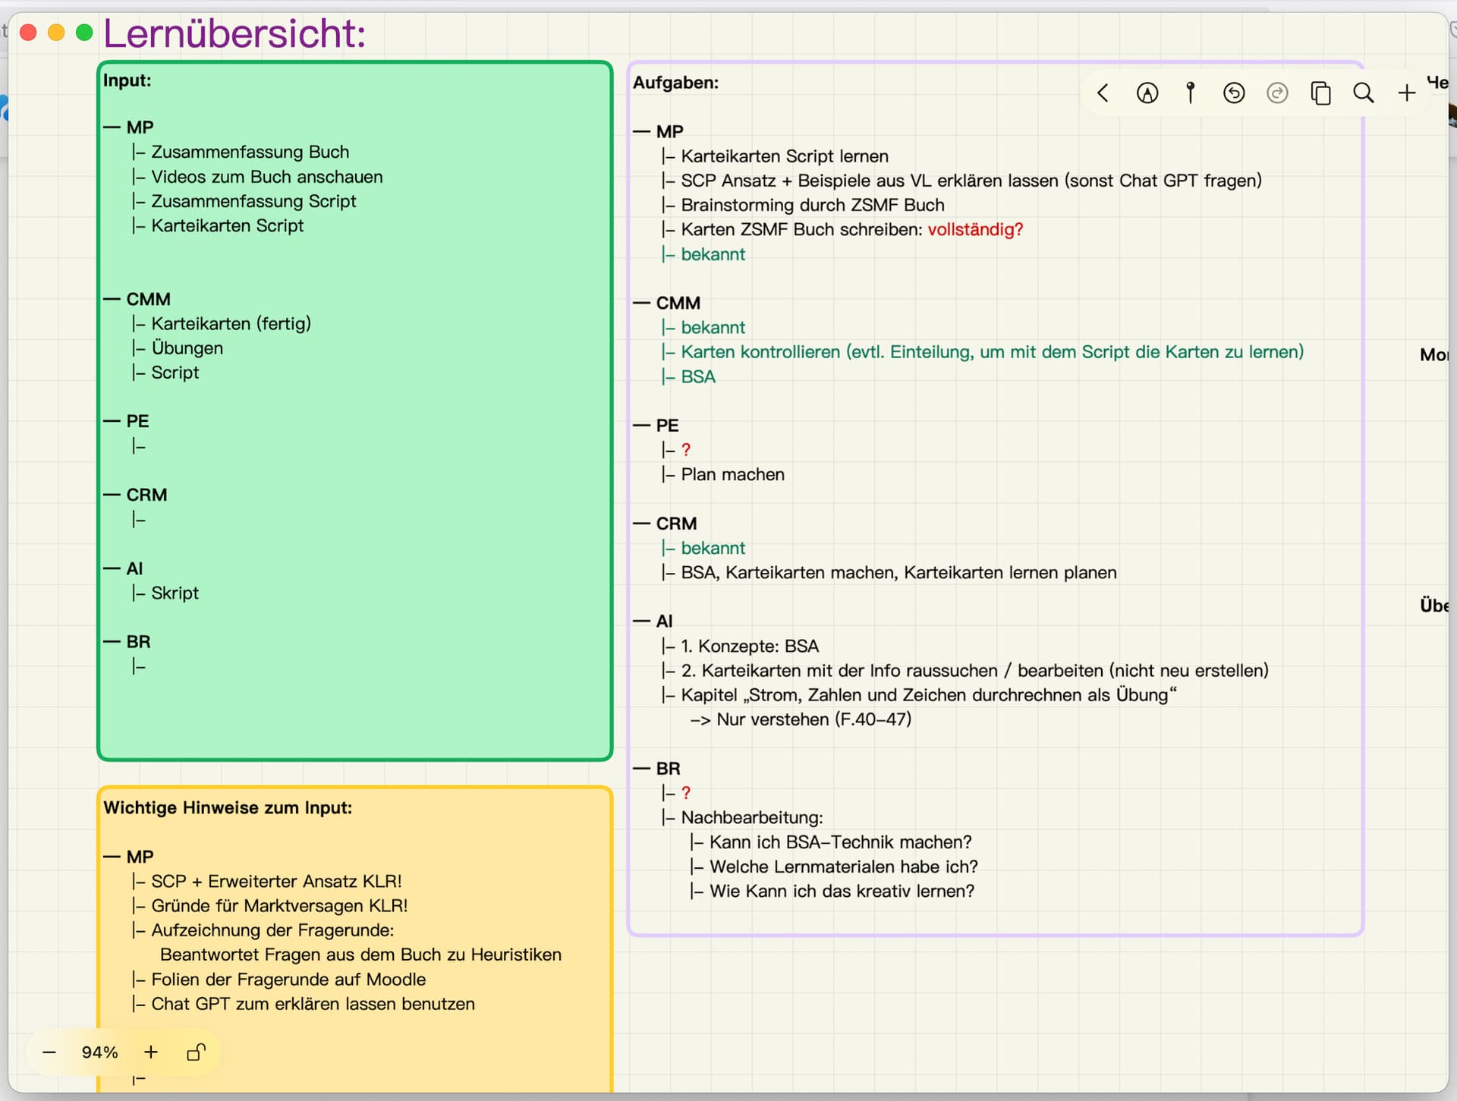Zoom out with the minus button
The height and width of the screenshot is (1101, 1457).
tap(49, 1052)
